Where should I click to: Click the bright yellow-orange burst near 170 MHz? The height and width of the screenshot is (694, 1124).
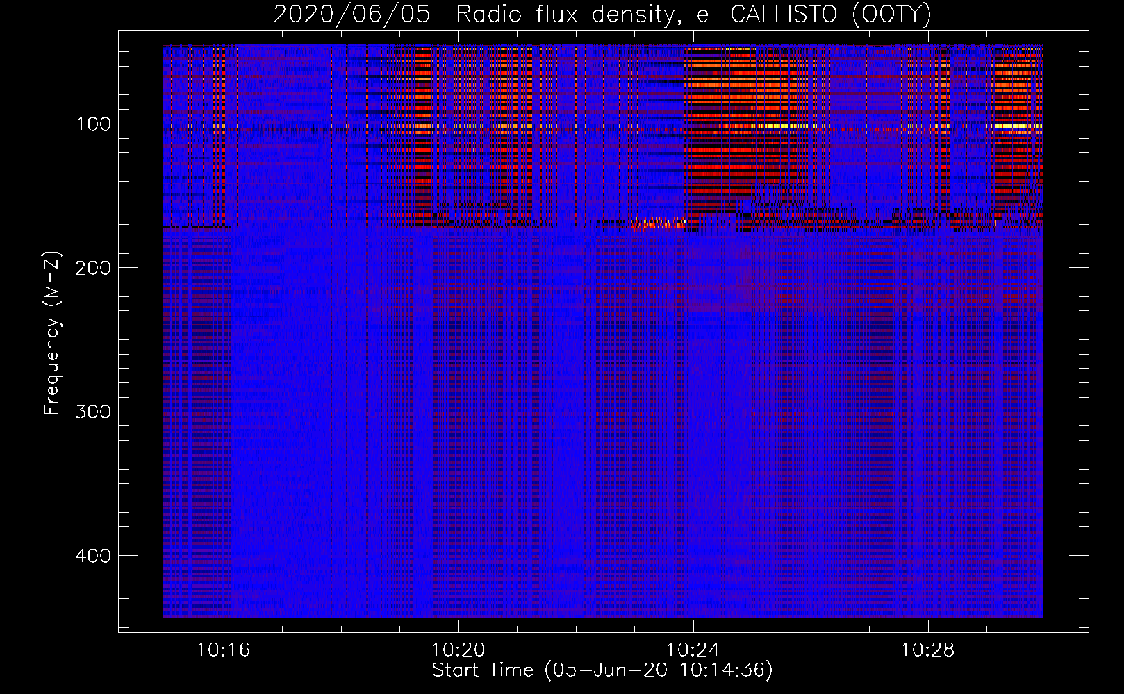(659, 223)
